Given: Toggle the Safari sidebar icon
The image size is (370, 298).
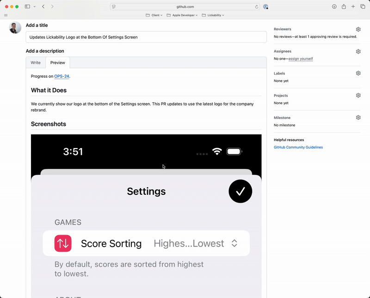Looking at the screenshot, I should [27, 6].
